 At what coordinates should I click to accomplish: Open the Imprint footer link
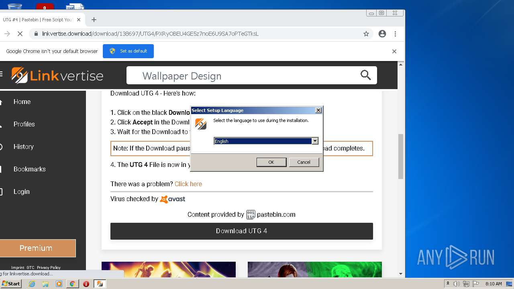click(18, 267)
